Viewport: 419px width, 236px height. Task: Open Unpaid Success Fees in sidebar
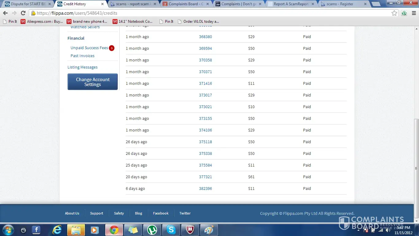pos(89,48)
